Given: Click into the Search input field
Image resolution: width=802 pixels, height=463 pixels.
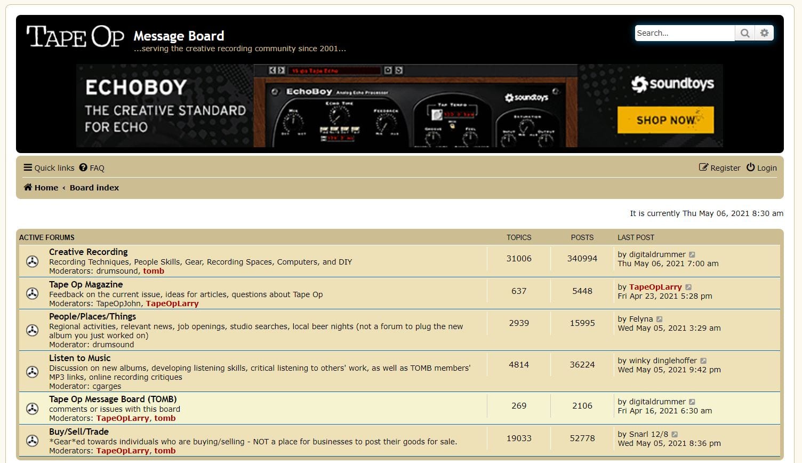Looking at the screenshot, I should [685, 33].
